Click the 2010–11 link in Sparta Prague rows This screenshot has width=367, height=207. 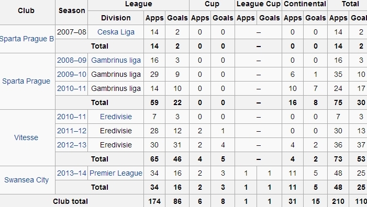click(x=72, y=88)
